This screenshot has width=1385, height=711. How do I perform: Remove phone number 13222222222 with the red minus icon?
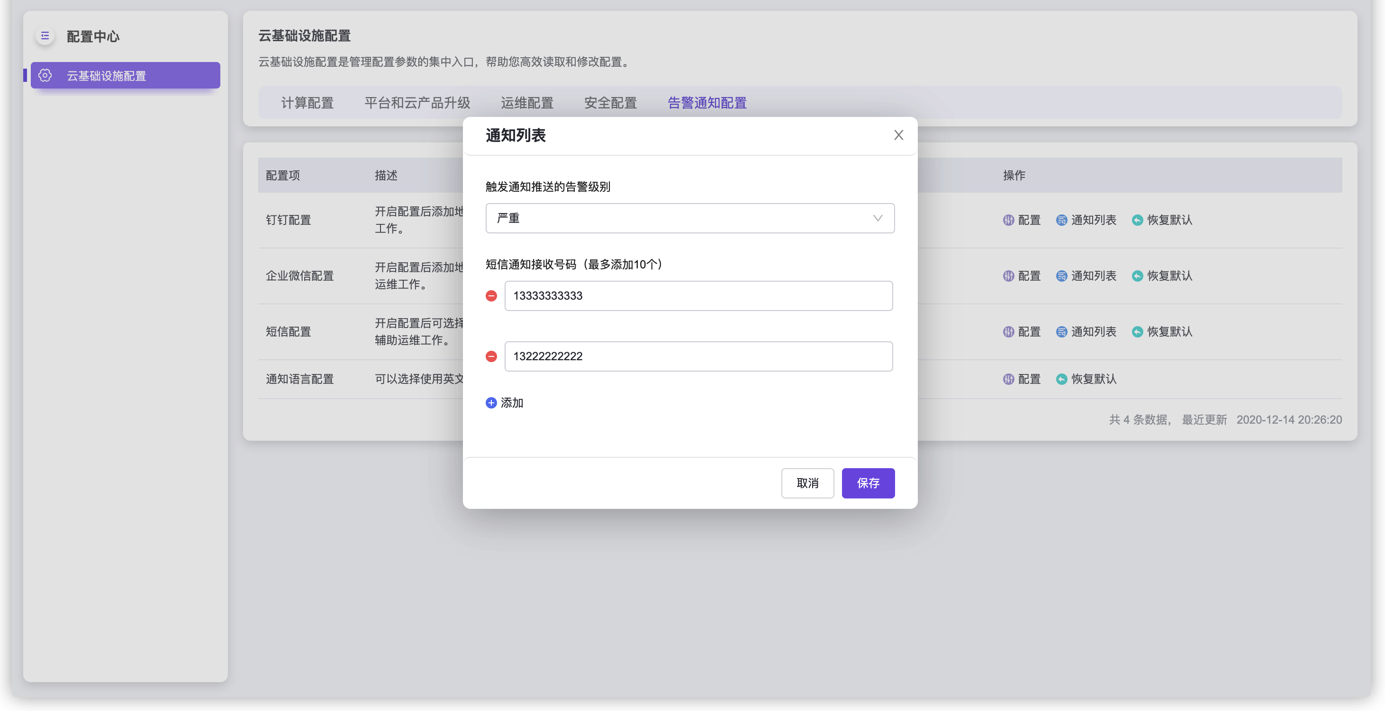491,356
